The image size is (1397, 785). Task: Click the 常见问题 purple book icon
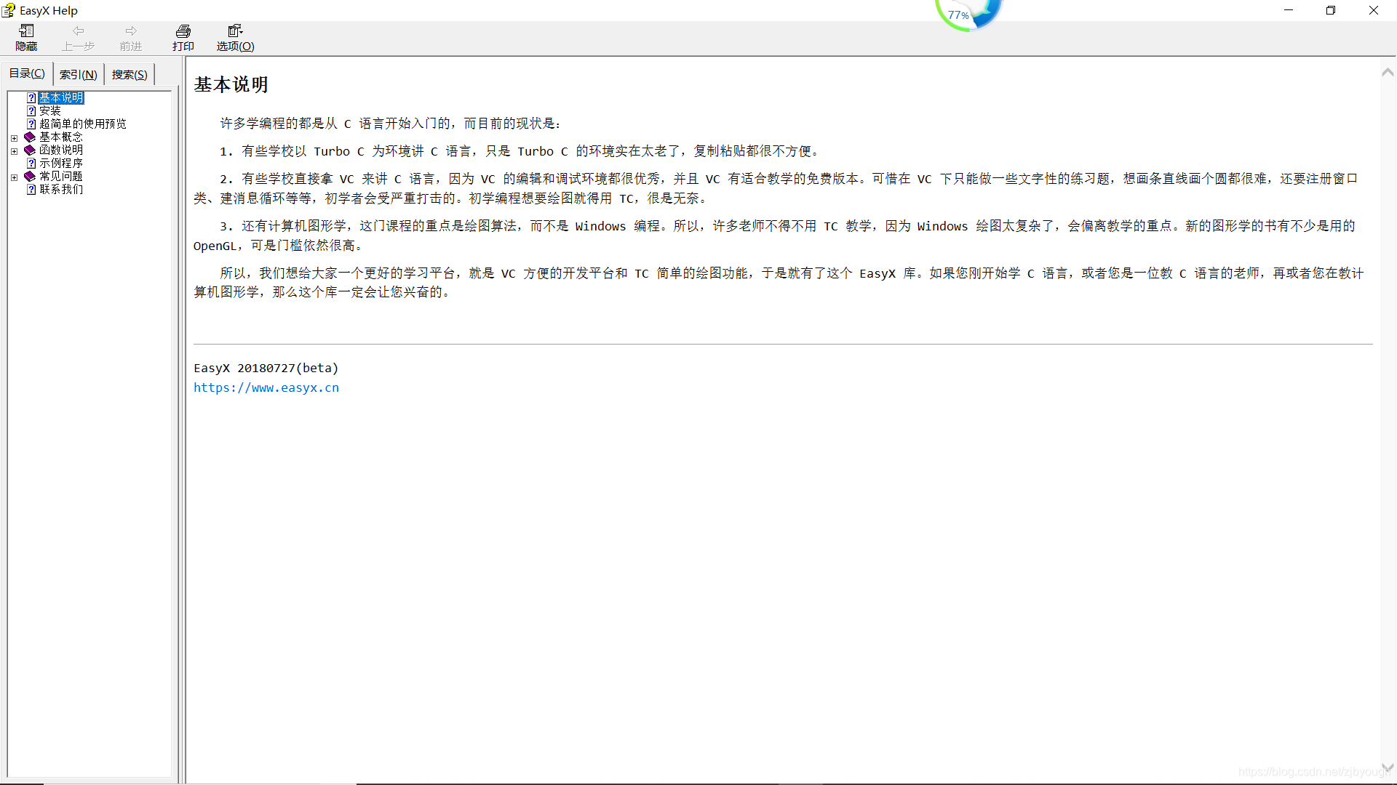(x=30, y=176)
